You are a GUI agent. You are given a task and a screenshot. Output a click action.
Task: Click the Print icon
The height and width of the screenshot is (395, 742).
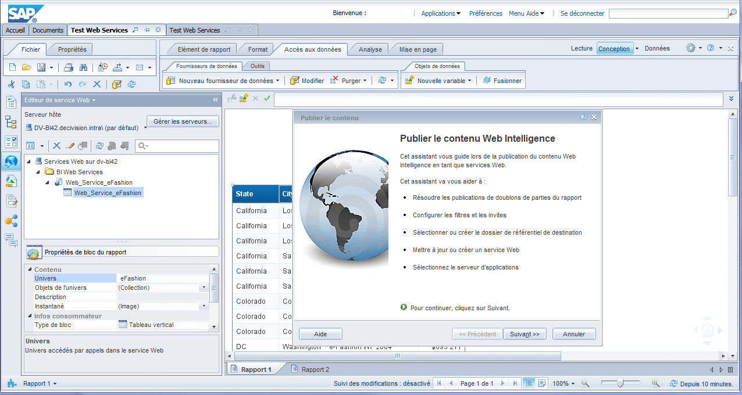69,67
